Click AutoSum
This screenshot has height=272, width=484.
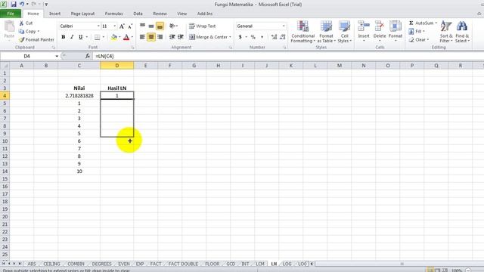pyautogui.click(x=422, y=23)
